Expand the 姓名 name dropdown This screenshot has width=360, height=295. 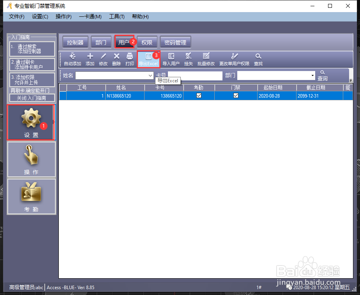pos(150,75)
